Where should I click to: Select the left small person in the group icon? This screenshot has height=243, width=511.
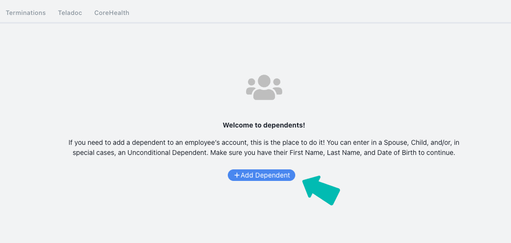coord(251,86)
